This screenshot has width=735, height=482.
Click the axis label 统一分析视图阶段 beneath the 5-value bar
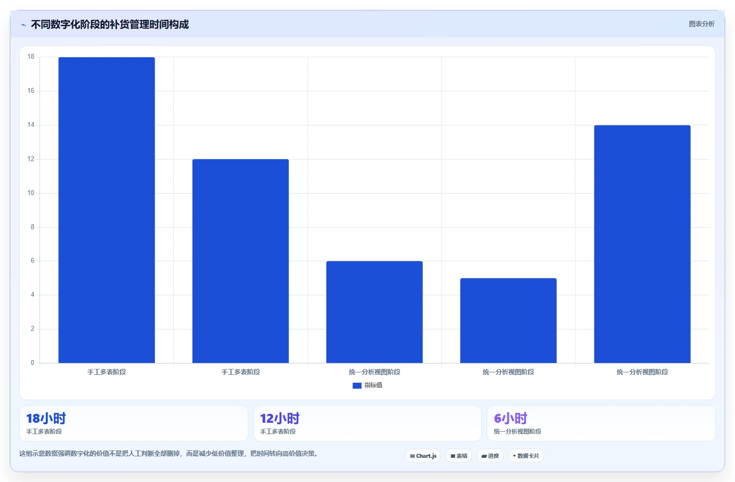[x=508, y=372]
